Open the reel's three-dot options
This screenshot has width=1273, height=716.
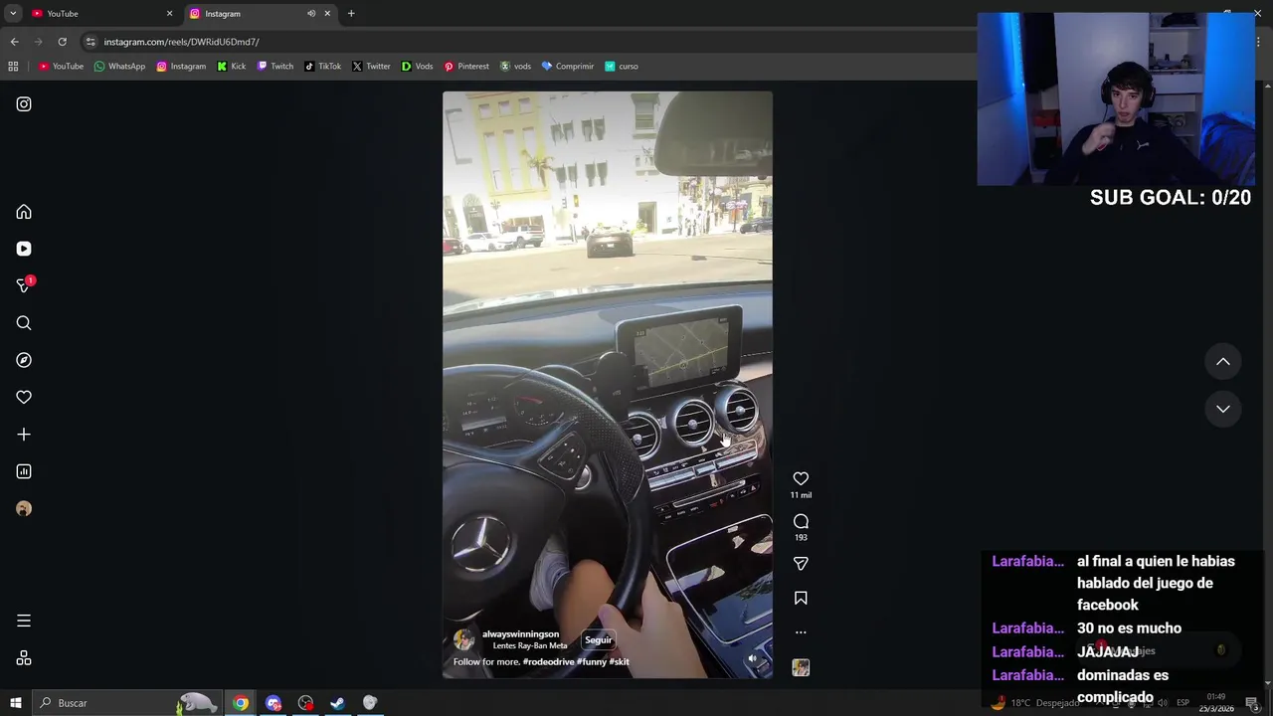801,632
